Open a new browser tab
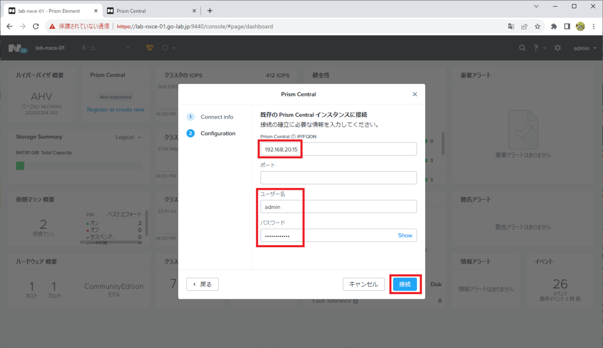Image resolution: width=603 pixels, height=348 pixels. coord(210,11)
